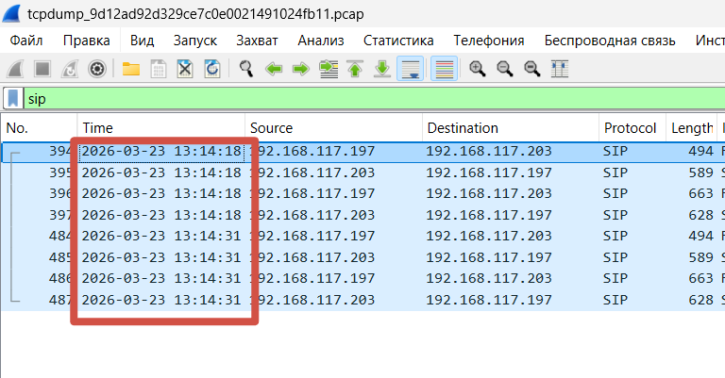Image resolution: width=725 pixels, height=378 pixels.
Task: Toggle auto scroll during live capture
Action: [x=410, y=69]
